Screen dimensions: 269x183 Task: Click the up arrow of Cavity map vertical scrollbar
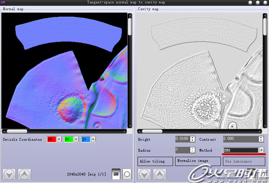(x=265, y=15)
